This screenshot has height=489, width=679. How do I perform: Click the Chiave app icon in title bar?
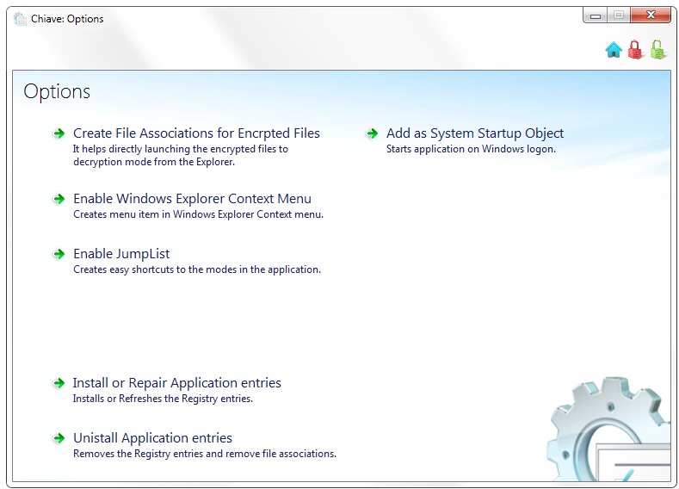(x=20, y=19)
